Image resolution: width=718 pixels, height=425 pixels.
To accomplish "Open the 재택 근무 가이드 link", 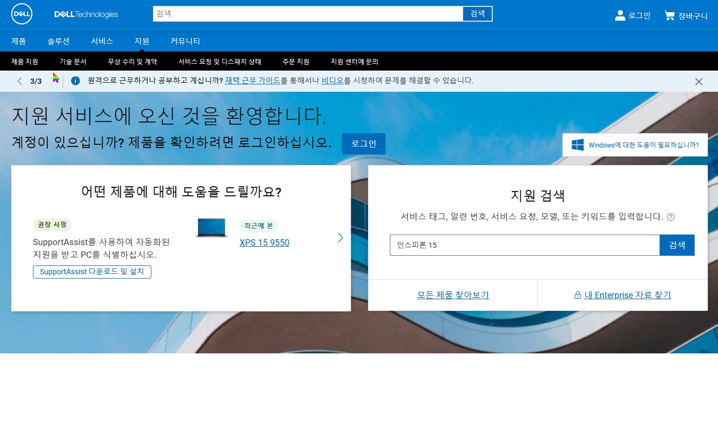I will 252,81.
